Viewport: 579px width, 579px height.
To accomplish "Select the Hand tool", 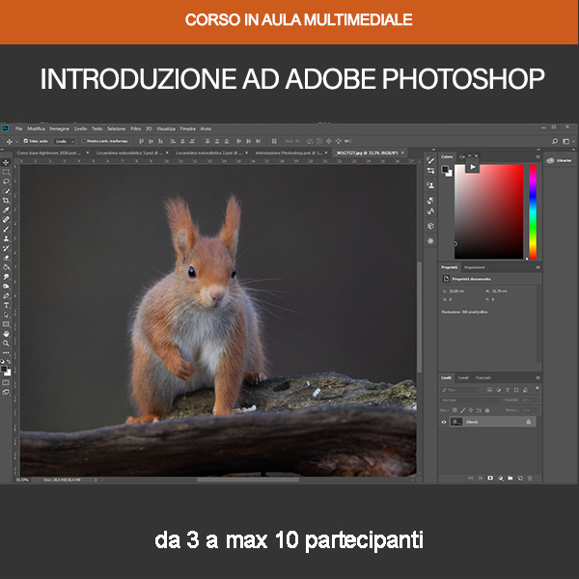I will click(x=6, y=334).
